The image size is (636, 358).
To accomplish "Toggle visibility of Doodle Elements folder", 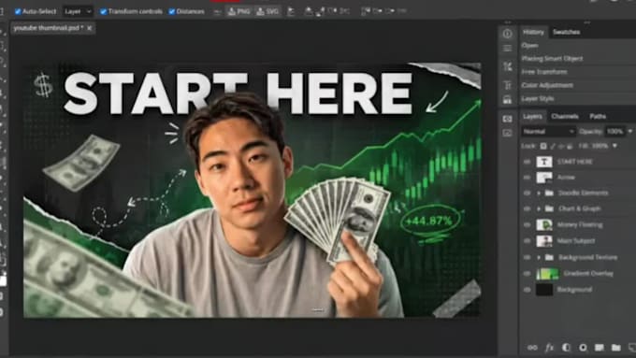I will click(527, 193).
